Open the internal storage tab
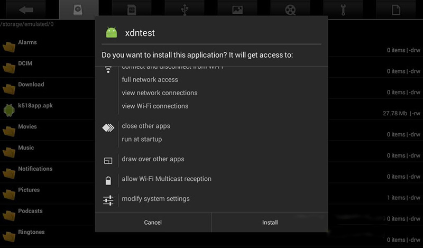The image size is (423, 248). 78,10
